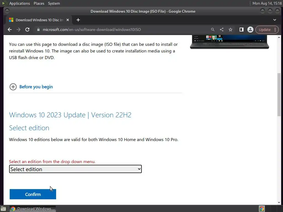
Task: Click the Download Windows taskbar item
Action: tap(33, 209)
